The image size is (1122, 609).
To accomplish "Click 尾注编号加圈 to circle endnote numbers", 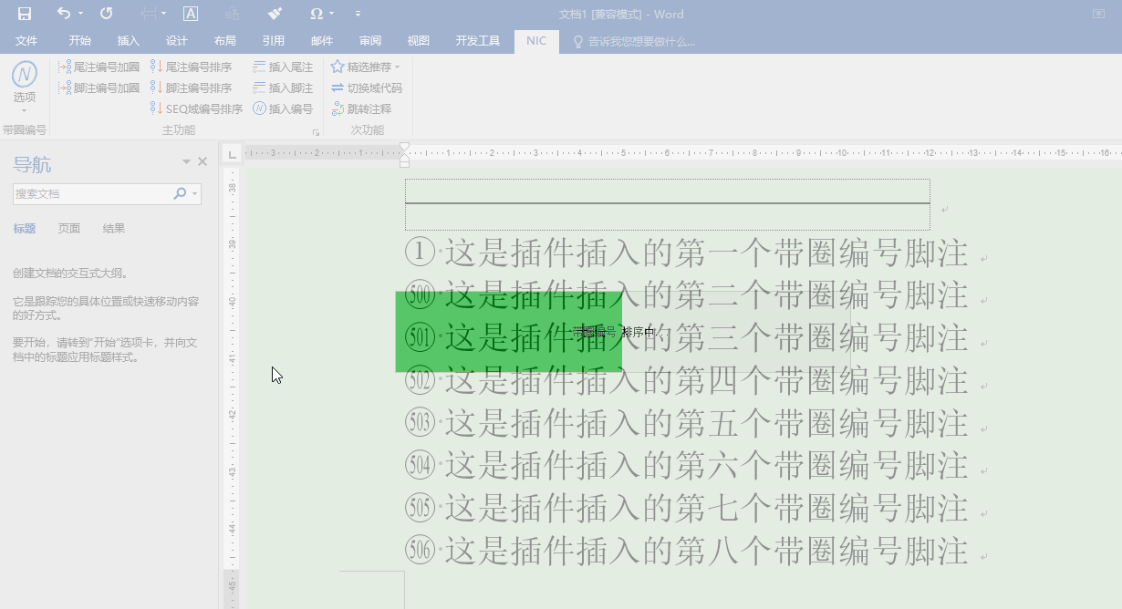I will point(99,67).
